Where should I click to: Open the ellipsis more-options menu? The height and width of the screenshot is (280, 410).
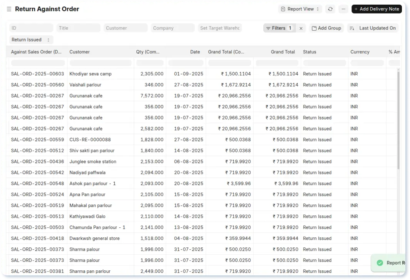[x=343, y=9]
